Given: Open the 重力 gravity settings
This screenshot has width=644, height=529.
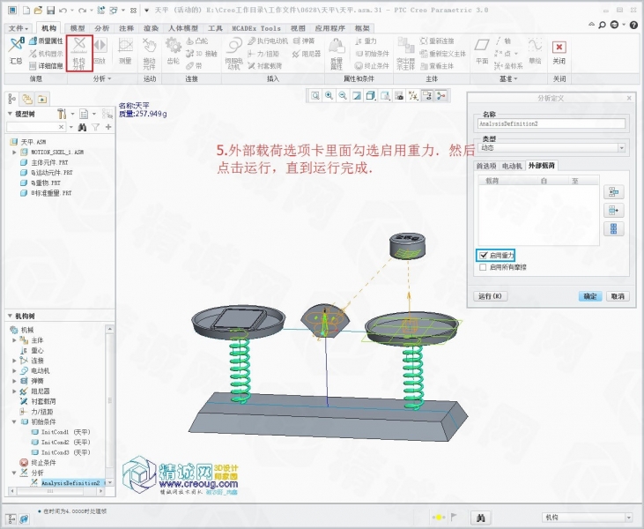Looking at the screenshot, I should 366,41.
